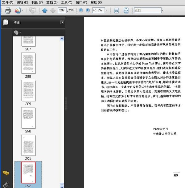The image size is (185, 188).
Task: Collapse the pages panel with arrow button
Action: tap(62, 23)
